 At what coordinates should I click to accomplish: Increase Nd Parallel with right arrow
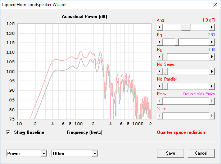tap(212, 86)
